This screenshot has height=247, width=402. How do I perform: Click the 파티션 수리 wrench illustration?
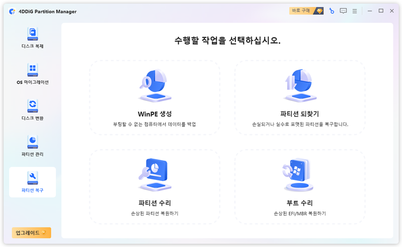[x=155, y=175]
